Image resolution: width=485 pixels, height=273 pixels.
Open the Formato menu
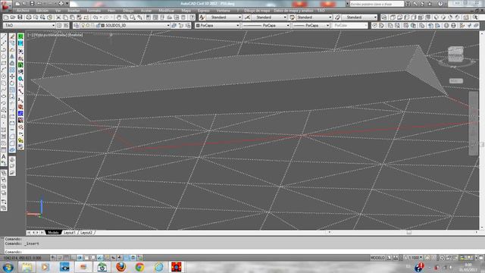pyautogui.click(x=93, y=11)
